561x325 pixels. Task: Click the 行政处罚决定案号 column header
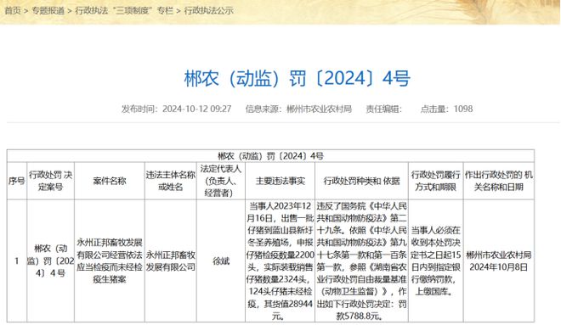(x=50, y=181)
